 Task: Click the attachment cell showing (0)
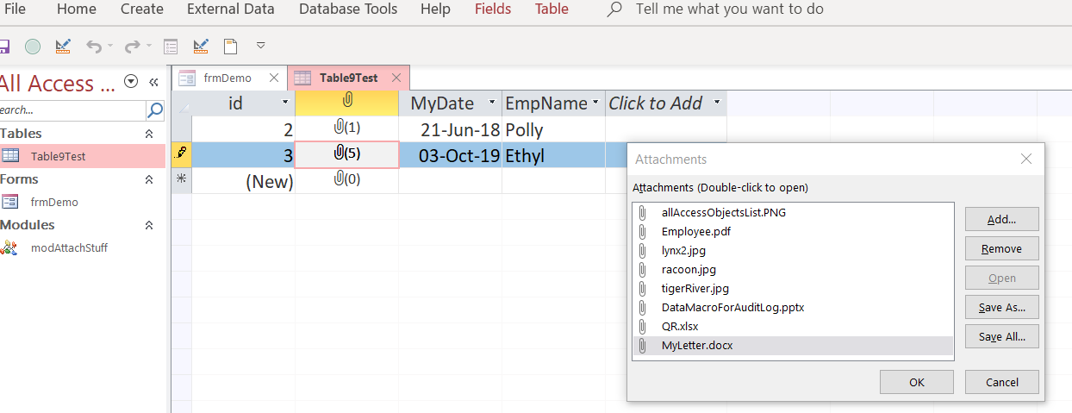pos(346,181)
